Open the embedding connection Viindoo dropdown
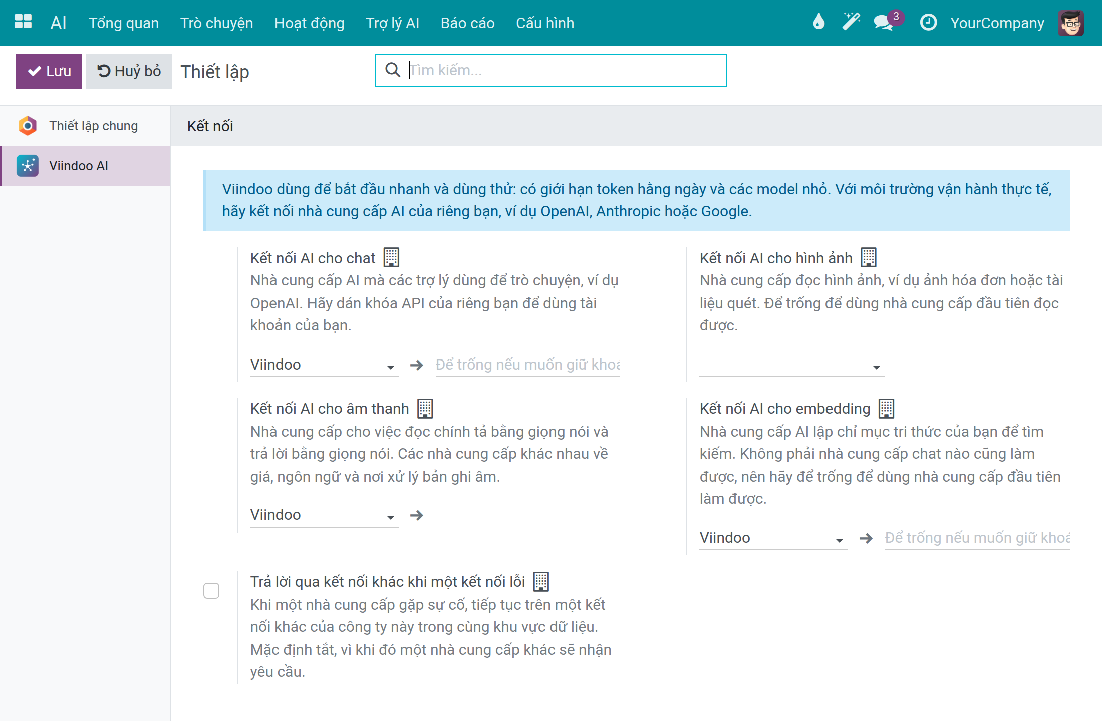Screen dimensions: 1102x721 773,538
